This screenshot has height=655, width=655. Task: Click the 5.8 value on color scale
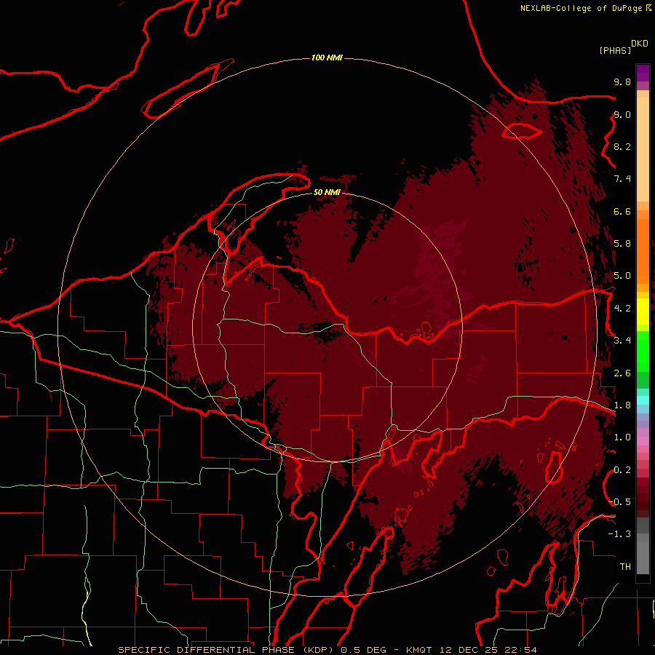pyautogui.click(x=622, y=244)
